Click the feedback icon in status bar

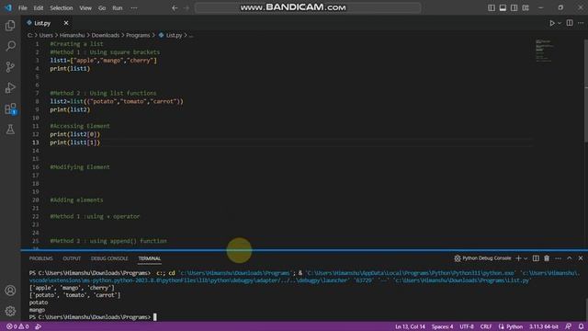point(569,326)
